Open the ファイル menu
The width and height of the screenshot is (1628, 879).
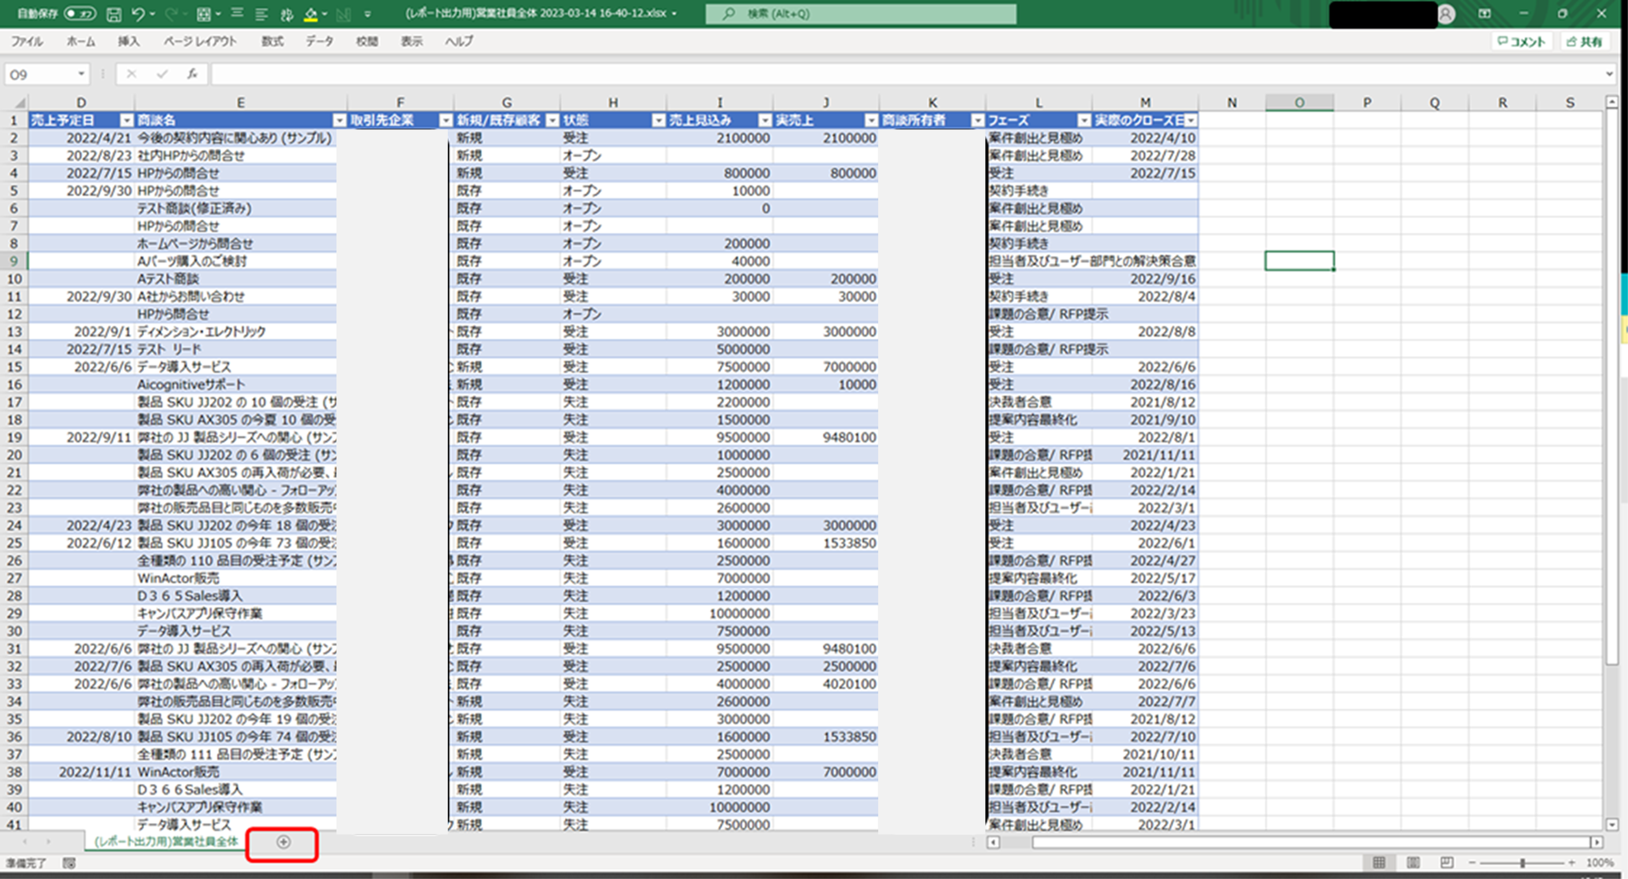tap(26, 42)
